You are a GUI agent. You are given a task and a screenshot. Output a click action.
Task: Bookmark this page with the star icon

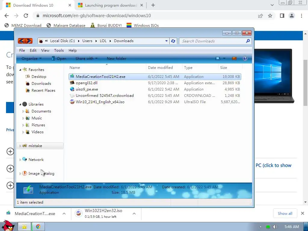pos(270,16)
